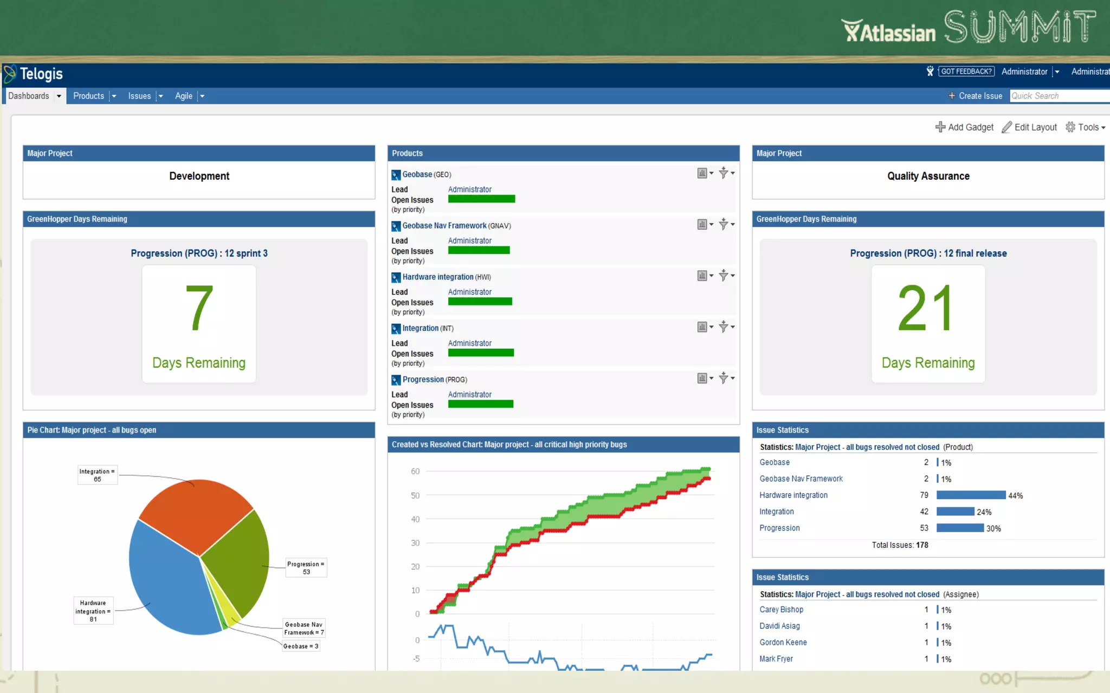
Task: Open Geobase Nav Framework reports chart icon
Action: (702, 224)
